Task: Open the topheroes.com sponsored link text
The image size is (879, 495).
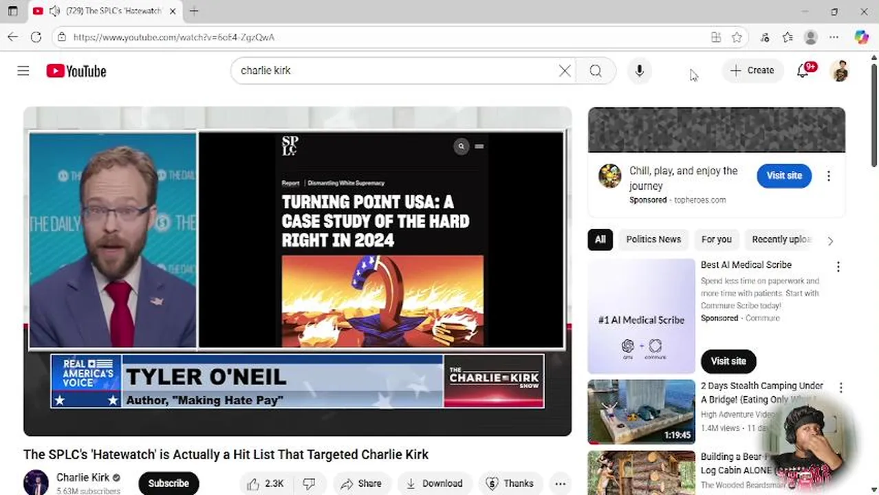Action: point(699,200)
